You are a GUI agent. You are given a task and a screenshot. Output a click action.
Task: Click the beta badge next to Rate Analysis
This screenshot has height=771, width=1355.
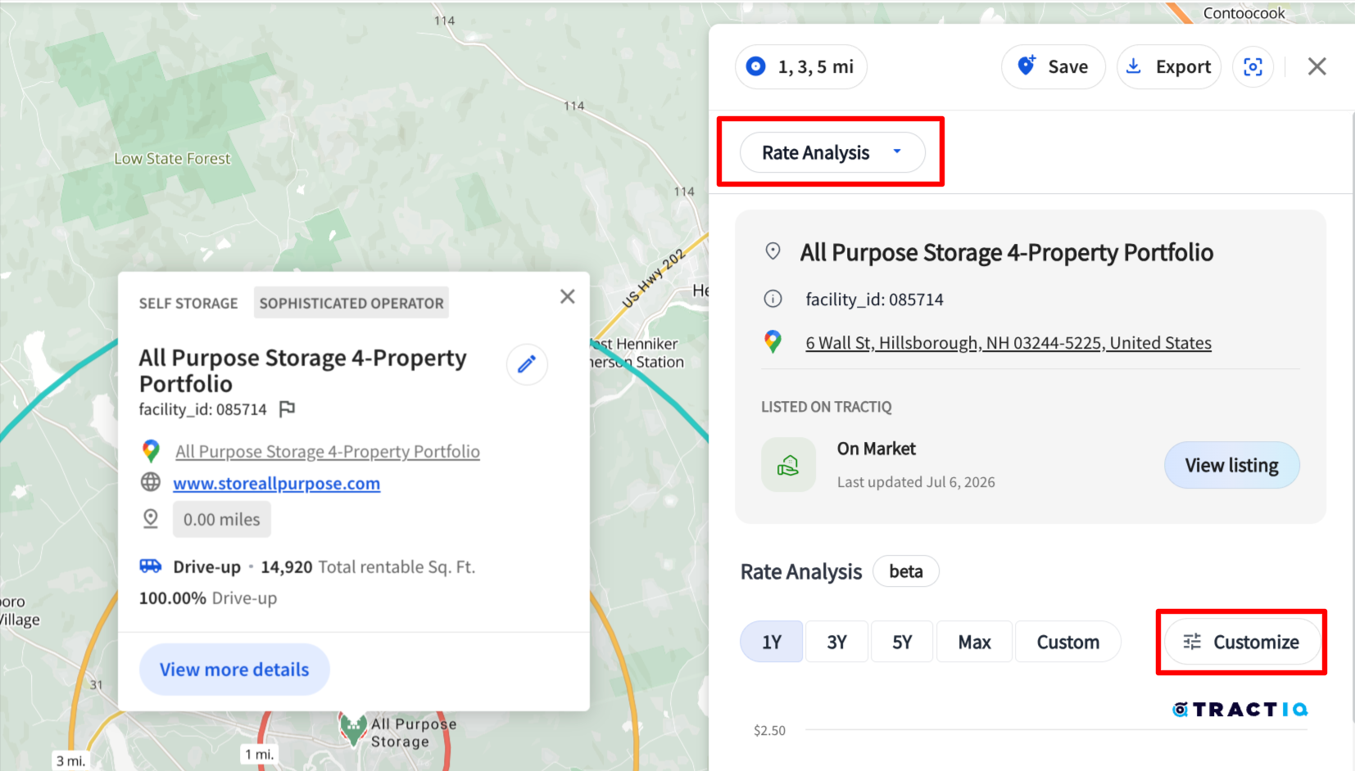(906, 571)
